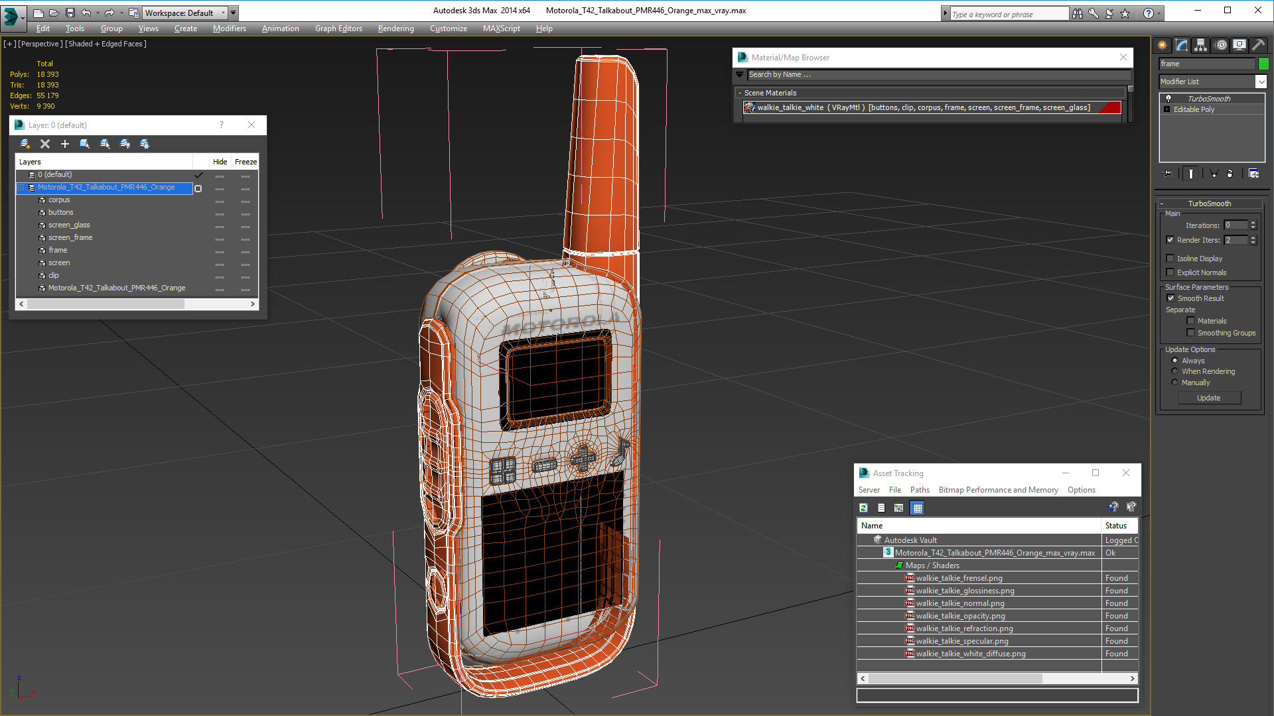Click the Redo arrow icon

[x=109, y=13]
